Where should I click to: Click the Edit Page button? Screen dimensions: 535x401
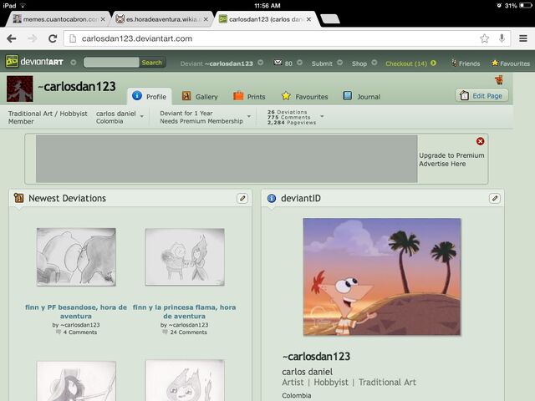481,95
